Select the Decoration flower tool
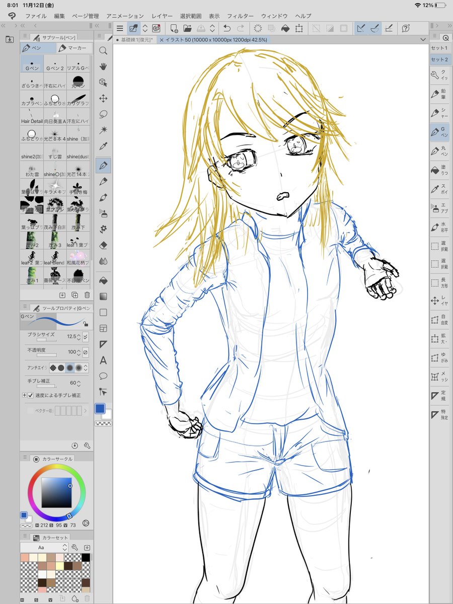Image resolution: width=453 pixels, height=604 pixels. tap(103, 229)
